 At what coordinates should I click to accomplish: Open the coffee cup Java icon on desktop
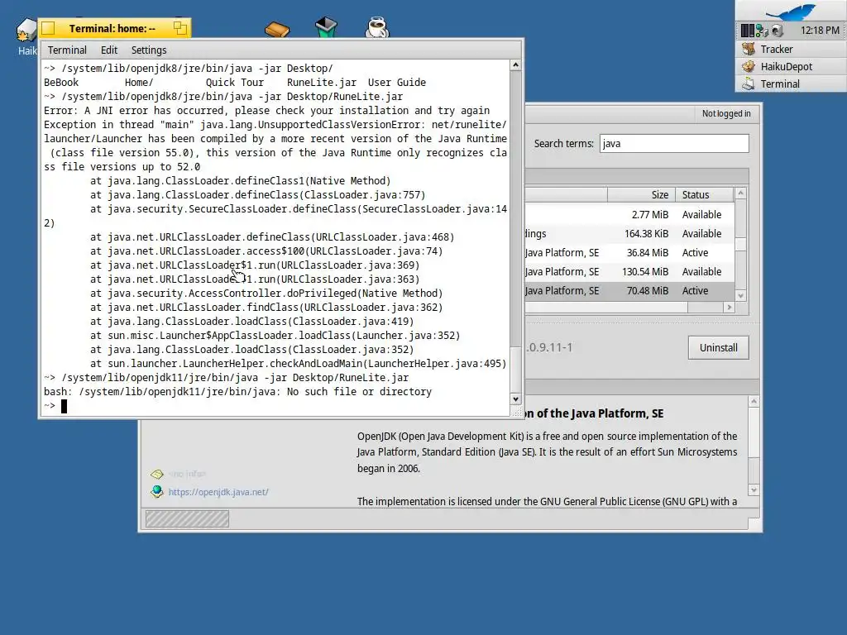(x=377, y=27)
